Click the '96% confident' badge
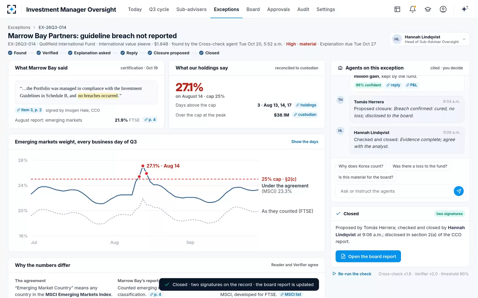Viewport: 478px width, 298px height. pos(368,85)
